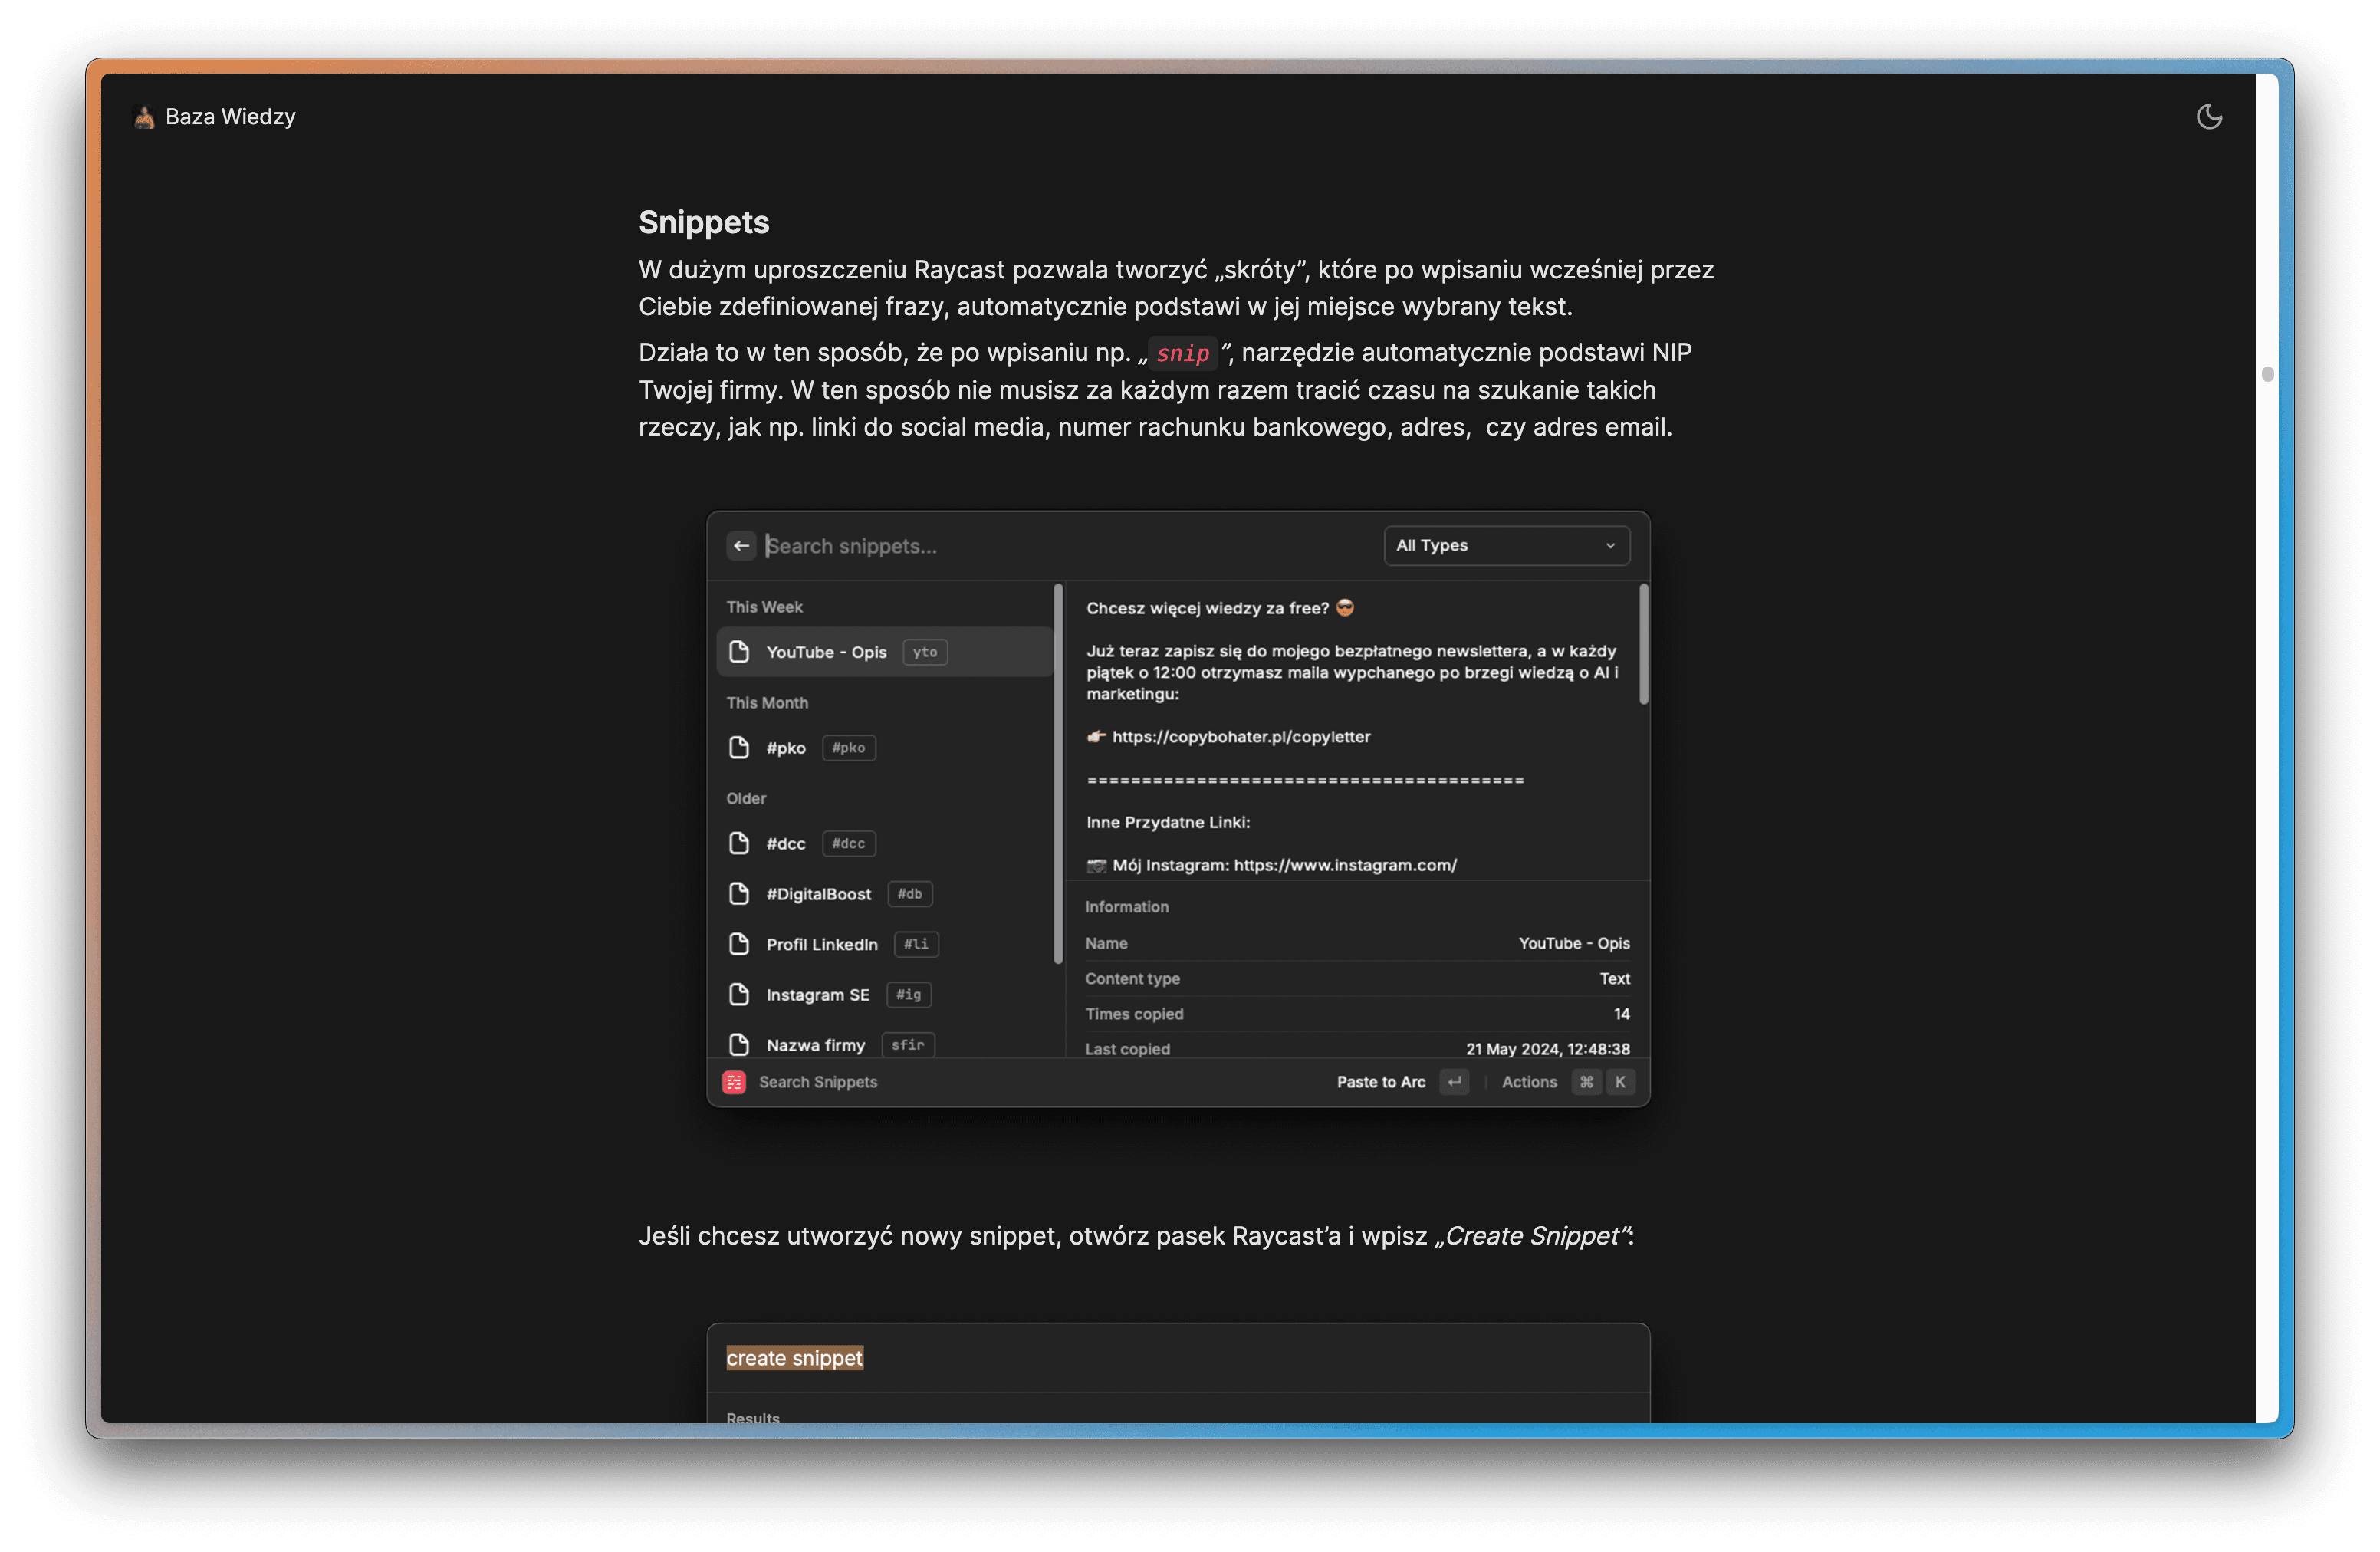Image resolution: width=2380 pixels, height=1552 pixels.
Task: Click the #ig keyword tag
Action: point(909,995)
